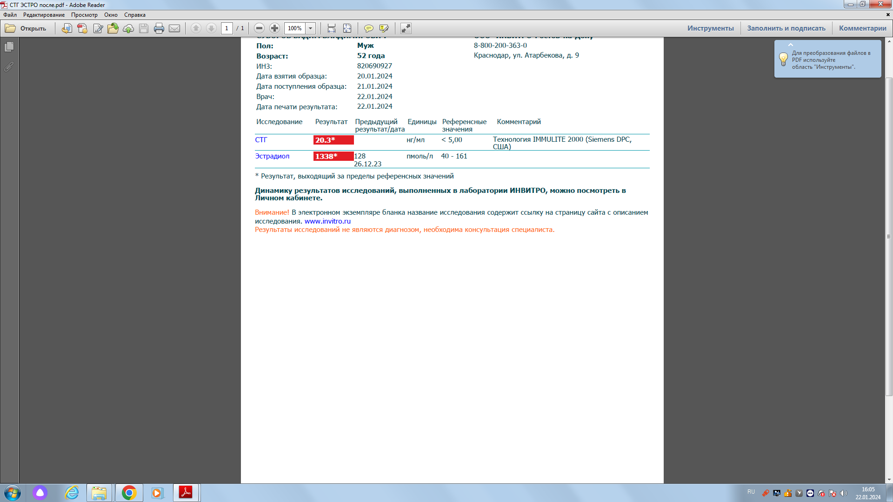The height and width of the screenshot is (502, 893).
Task: Add a sticky note comment
Action: pos(368,28)
